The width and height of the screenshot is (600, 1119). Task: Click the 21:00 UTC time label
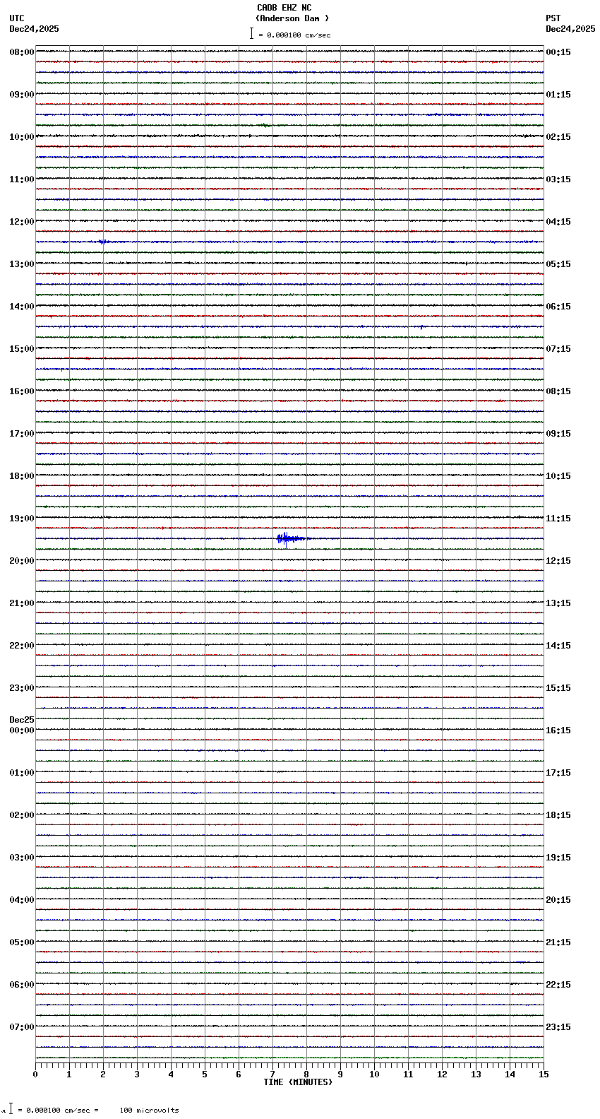click(x=22, y=603)
